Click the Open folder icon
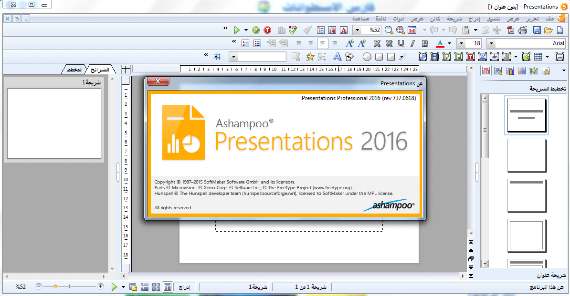570x296 pixels. coord(549,30)
